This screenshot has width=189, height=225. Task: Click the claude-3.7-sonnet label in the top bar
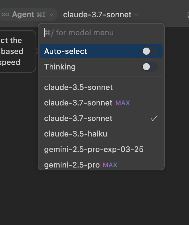pyautogui.click(x=97, y=15)
